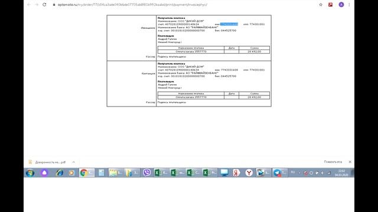Click Кассир label in Извещение
The height and width of the screenshot is (212, 378).
click(x=151, y=57)
